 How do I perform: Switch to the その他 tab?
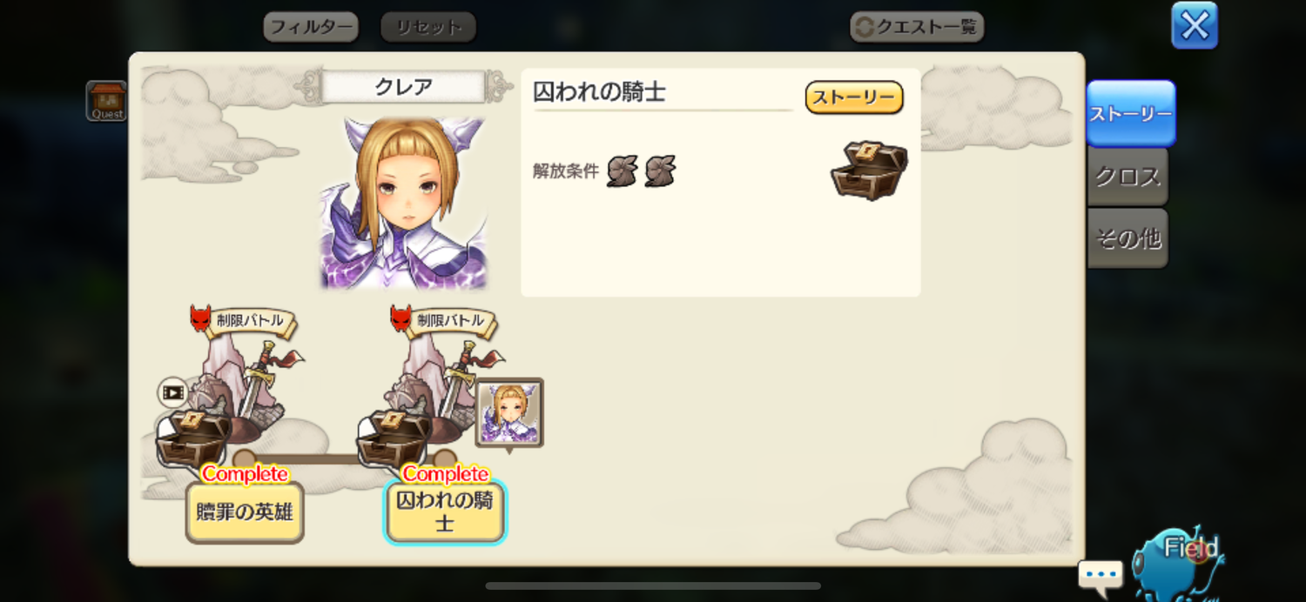[1128, 238]
